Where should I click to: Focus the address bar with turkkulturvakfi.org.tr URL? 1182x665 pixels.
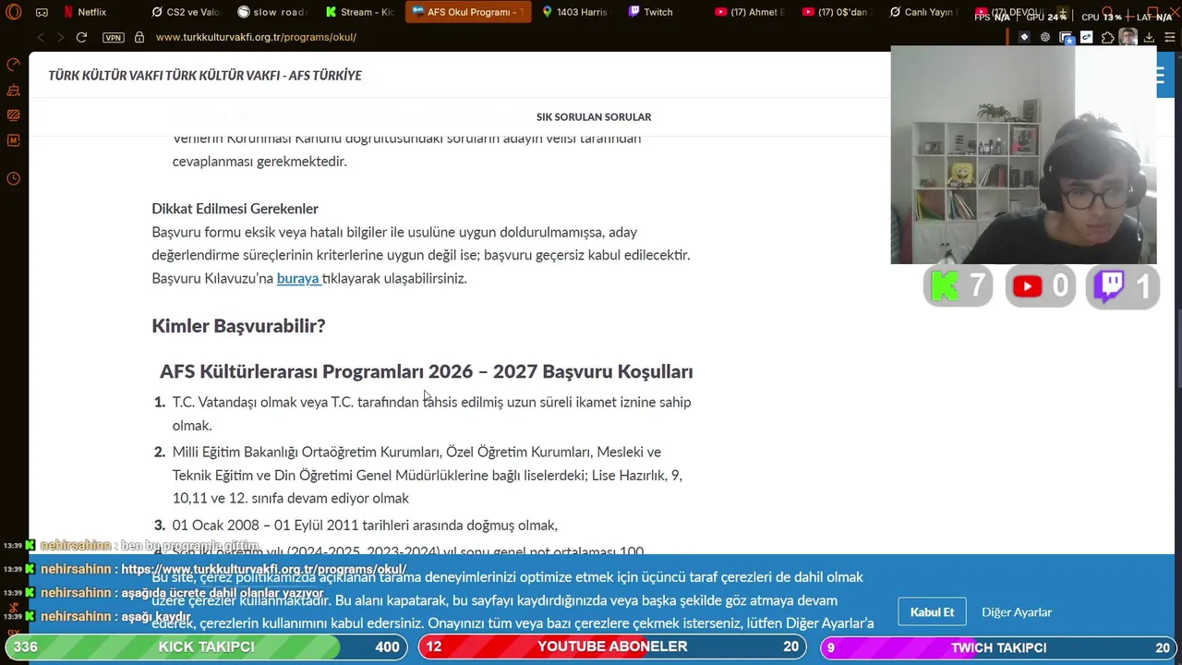coord(256,37)
